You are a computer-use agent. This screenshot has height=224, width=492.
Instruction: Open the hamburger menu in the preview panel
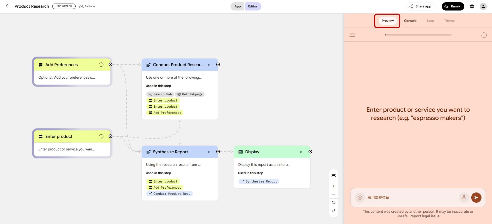(x=352, y=35)
